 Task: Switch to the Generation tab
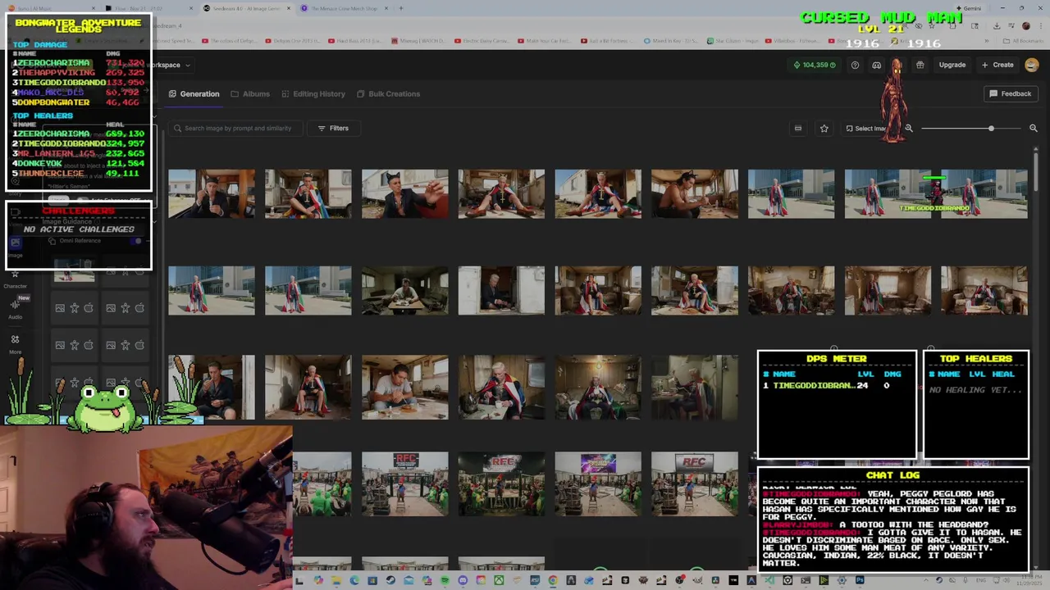point(194,94)
